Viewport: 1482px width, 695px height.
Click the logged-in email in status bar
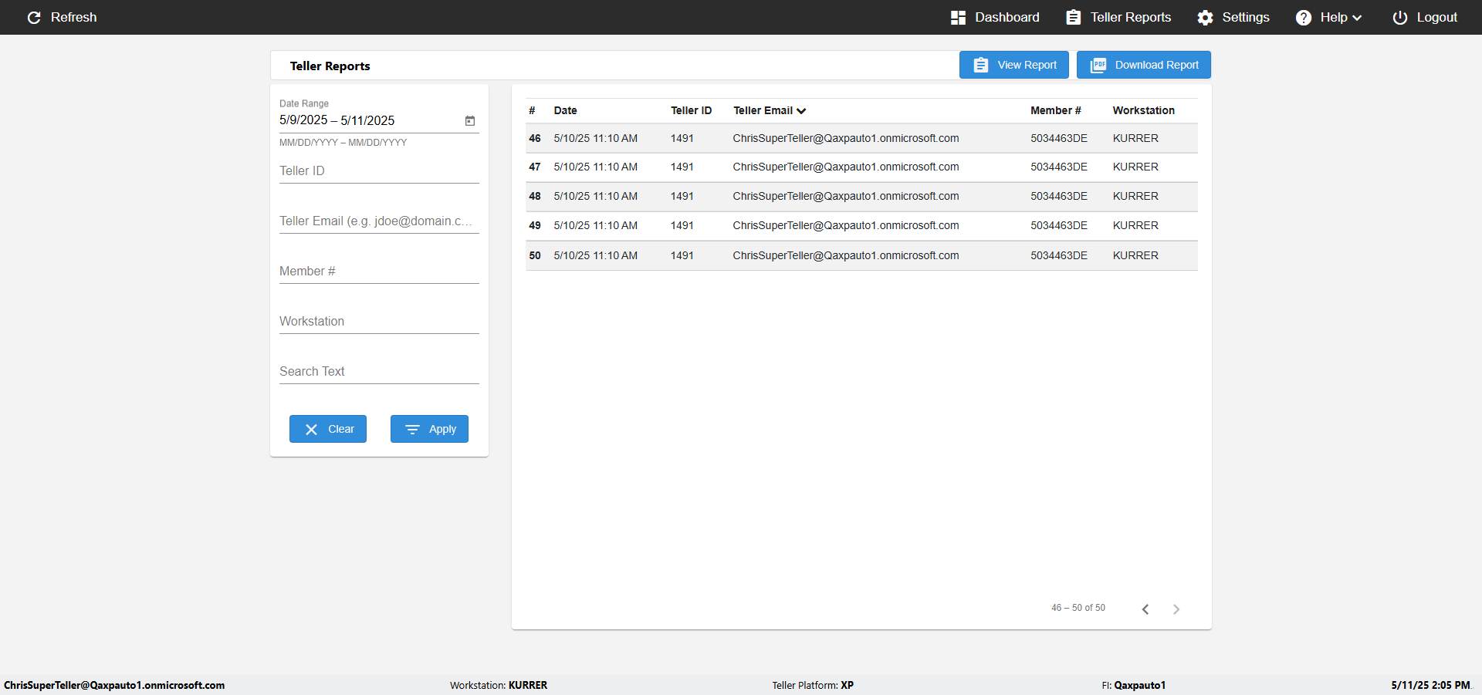(114, 685)
